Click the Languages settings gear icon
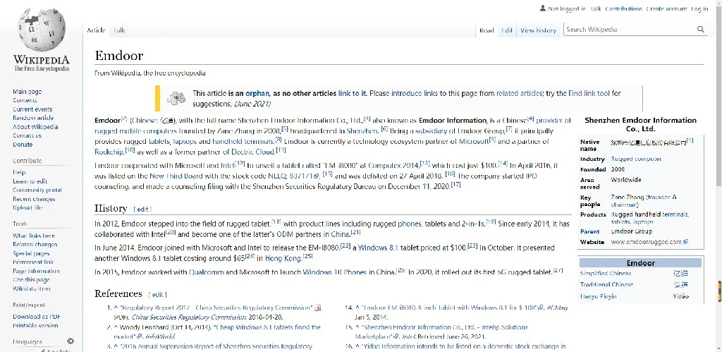Screen dimensions: 722x352 click(71, 341)
